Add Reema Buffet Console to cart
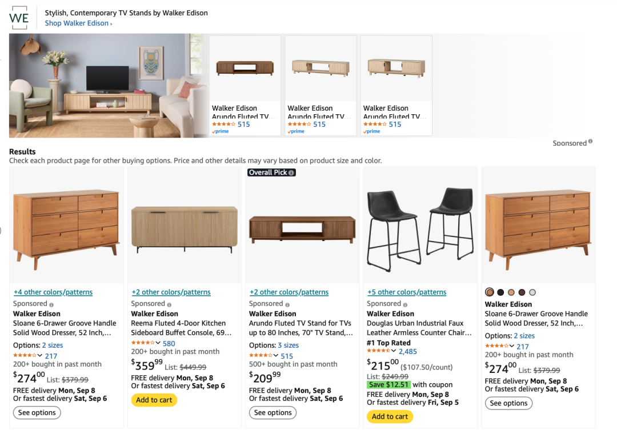This screenshot has height=430, width=617. click(x=154, y=400)
